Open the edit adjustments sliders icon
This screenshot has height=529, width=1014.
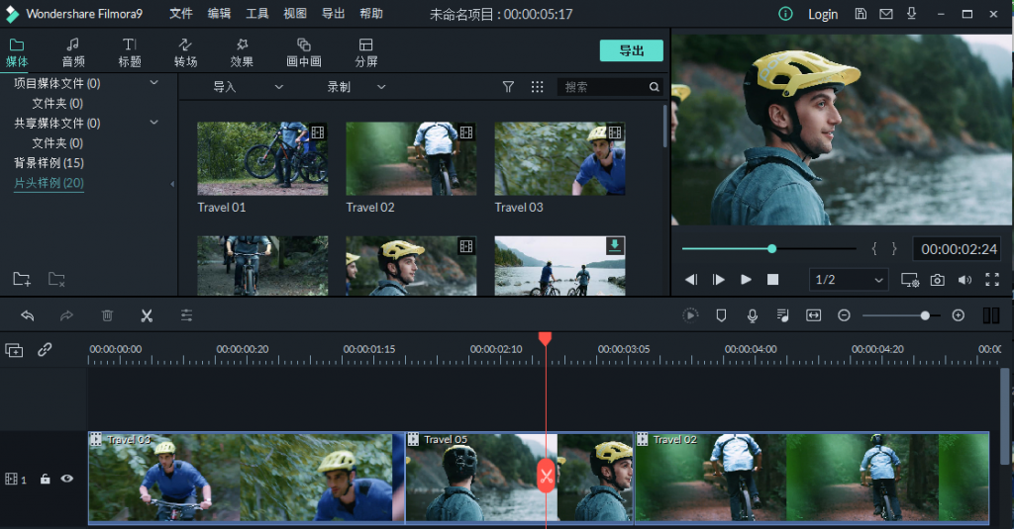point(186,315)
